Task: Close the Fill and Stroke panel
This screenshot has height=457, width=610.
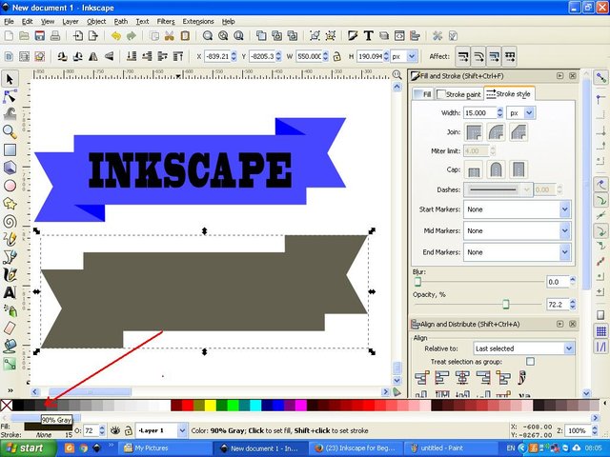Action: (x=572, y=76)
